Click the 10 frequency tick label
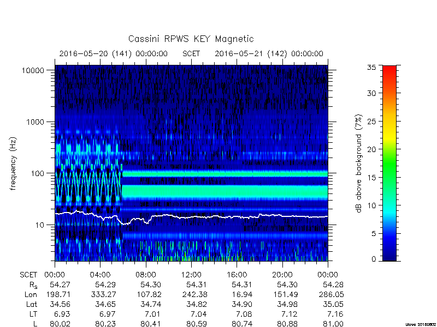Image resolution: width=437 pixels, height=327 pixels. (40, 225)
